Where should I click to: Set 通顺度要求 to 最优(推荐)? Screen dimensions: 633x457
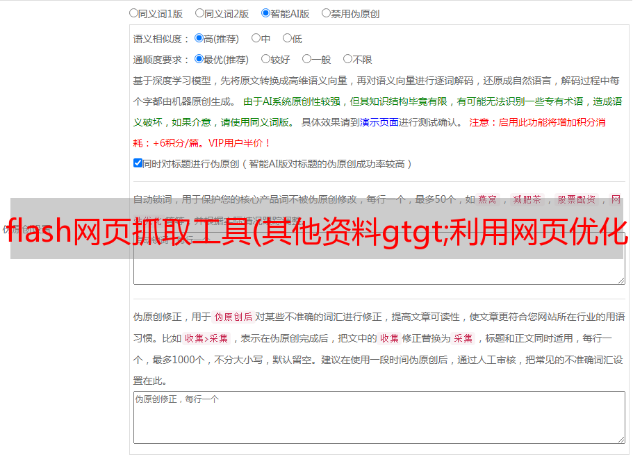199,59
